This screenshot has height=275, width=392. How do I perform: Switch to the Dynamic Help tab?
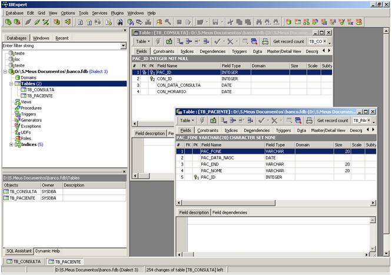(47, 250)
